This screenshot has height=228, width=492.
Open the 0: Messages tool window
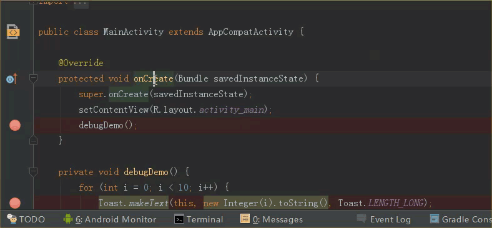[272, 219]
